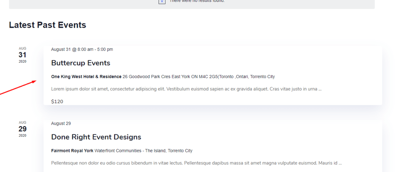Viewport: 395px width, 172px height.
Task: Click the $120 price label
Action: click(57, 102)
